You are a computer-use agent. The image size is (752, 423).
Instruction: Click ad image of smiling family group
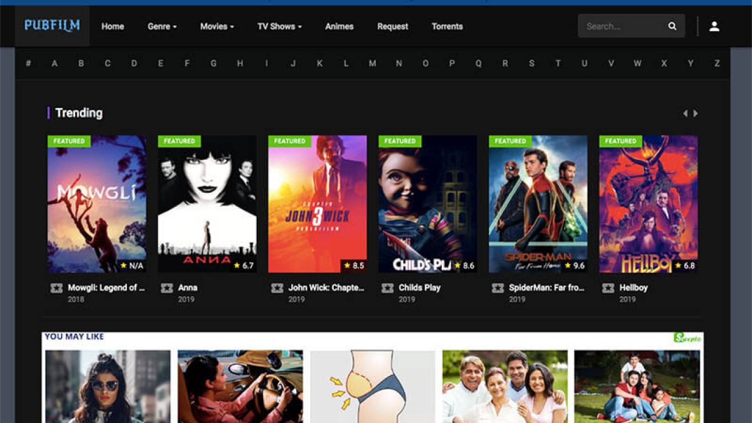click(505, 387)
